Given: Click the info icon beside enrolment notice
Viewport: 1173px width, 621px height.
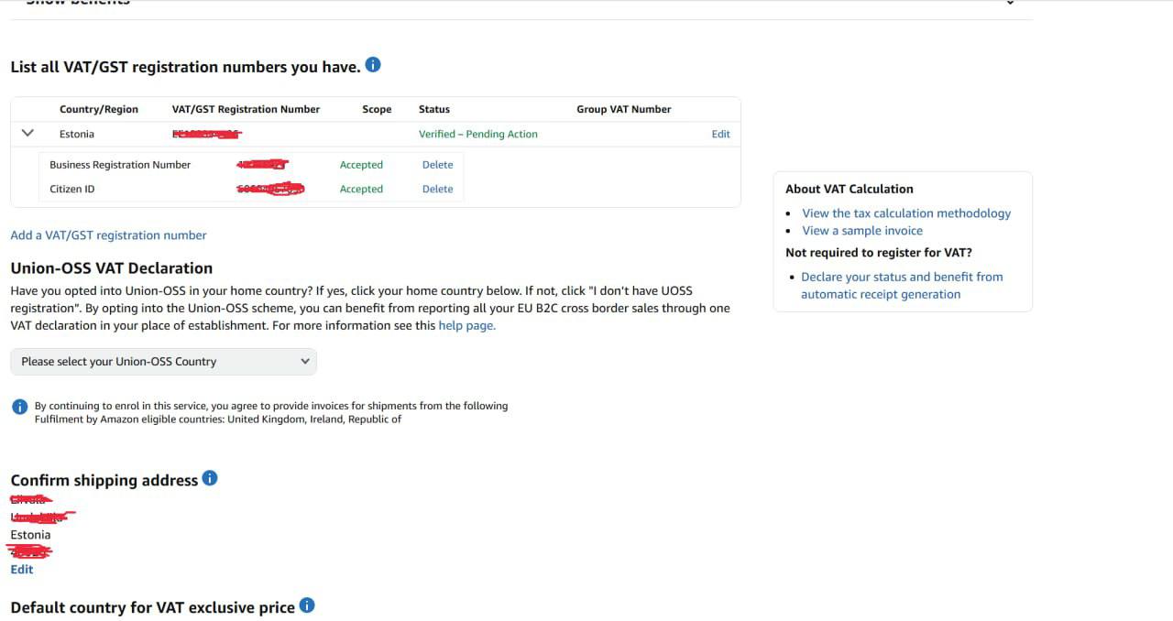Looking at the screenshot, I should click(19, 407).
